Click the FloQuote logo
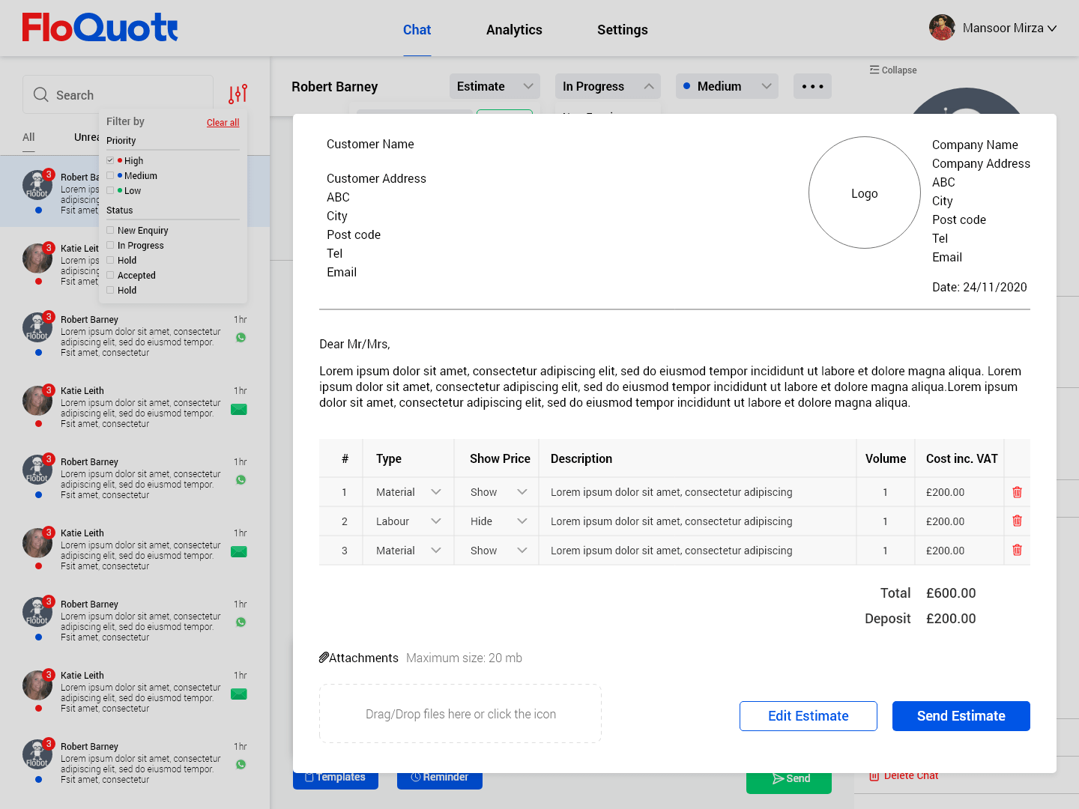Screen dimensions: 1079x809 100,28
